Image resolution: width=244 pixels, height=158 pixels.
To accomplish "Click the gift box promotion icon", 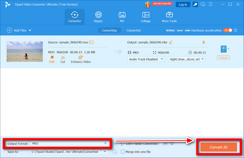I will click(148, 4).
